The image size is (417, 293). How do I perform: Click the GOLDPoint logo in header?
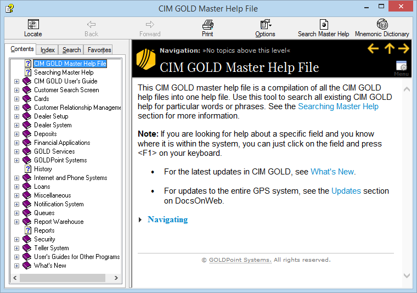146,59
